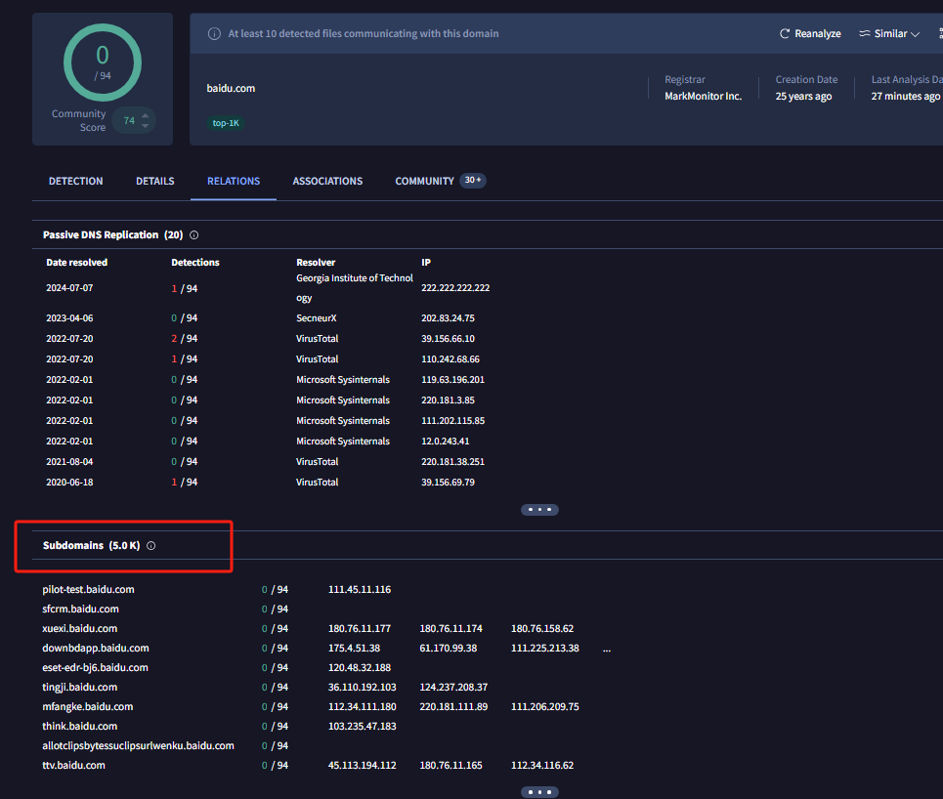Open IP 39.156.66.10 link
The image size is (943, 799).
[448, 339]
